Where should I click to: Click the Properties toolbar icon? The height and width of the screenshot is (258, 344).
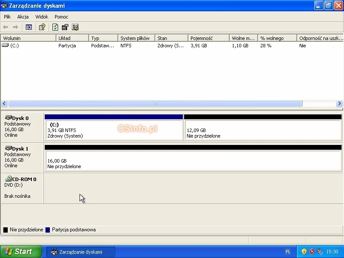[65, 27]
